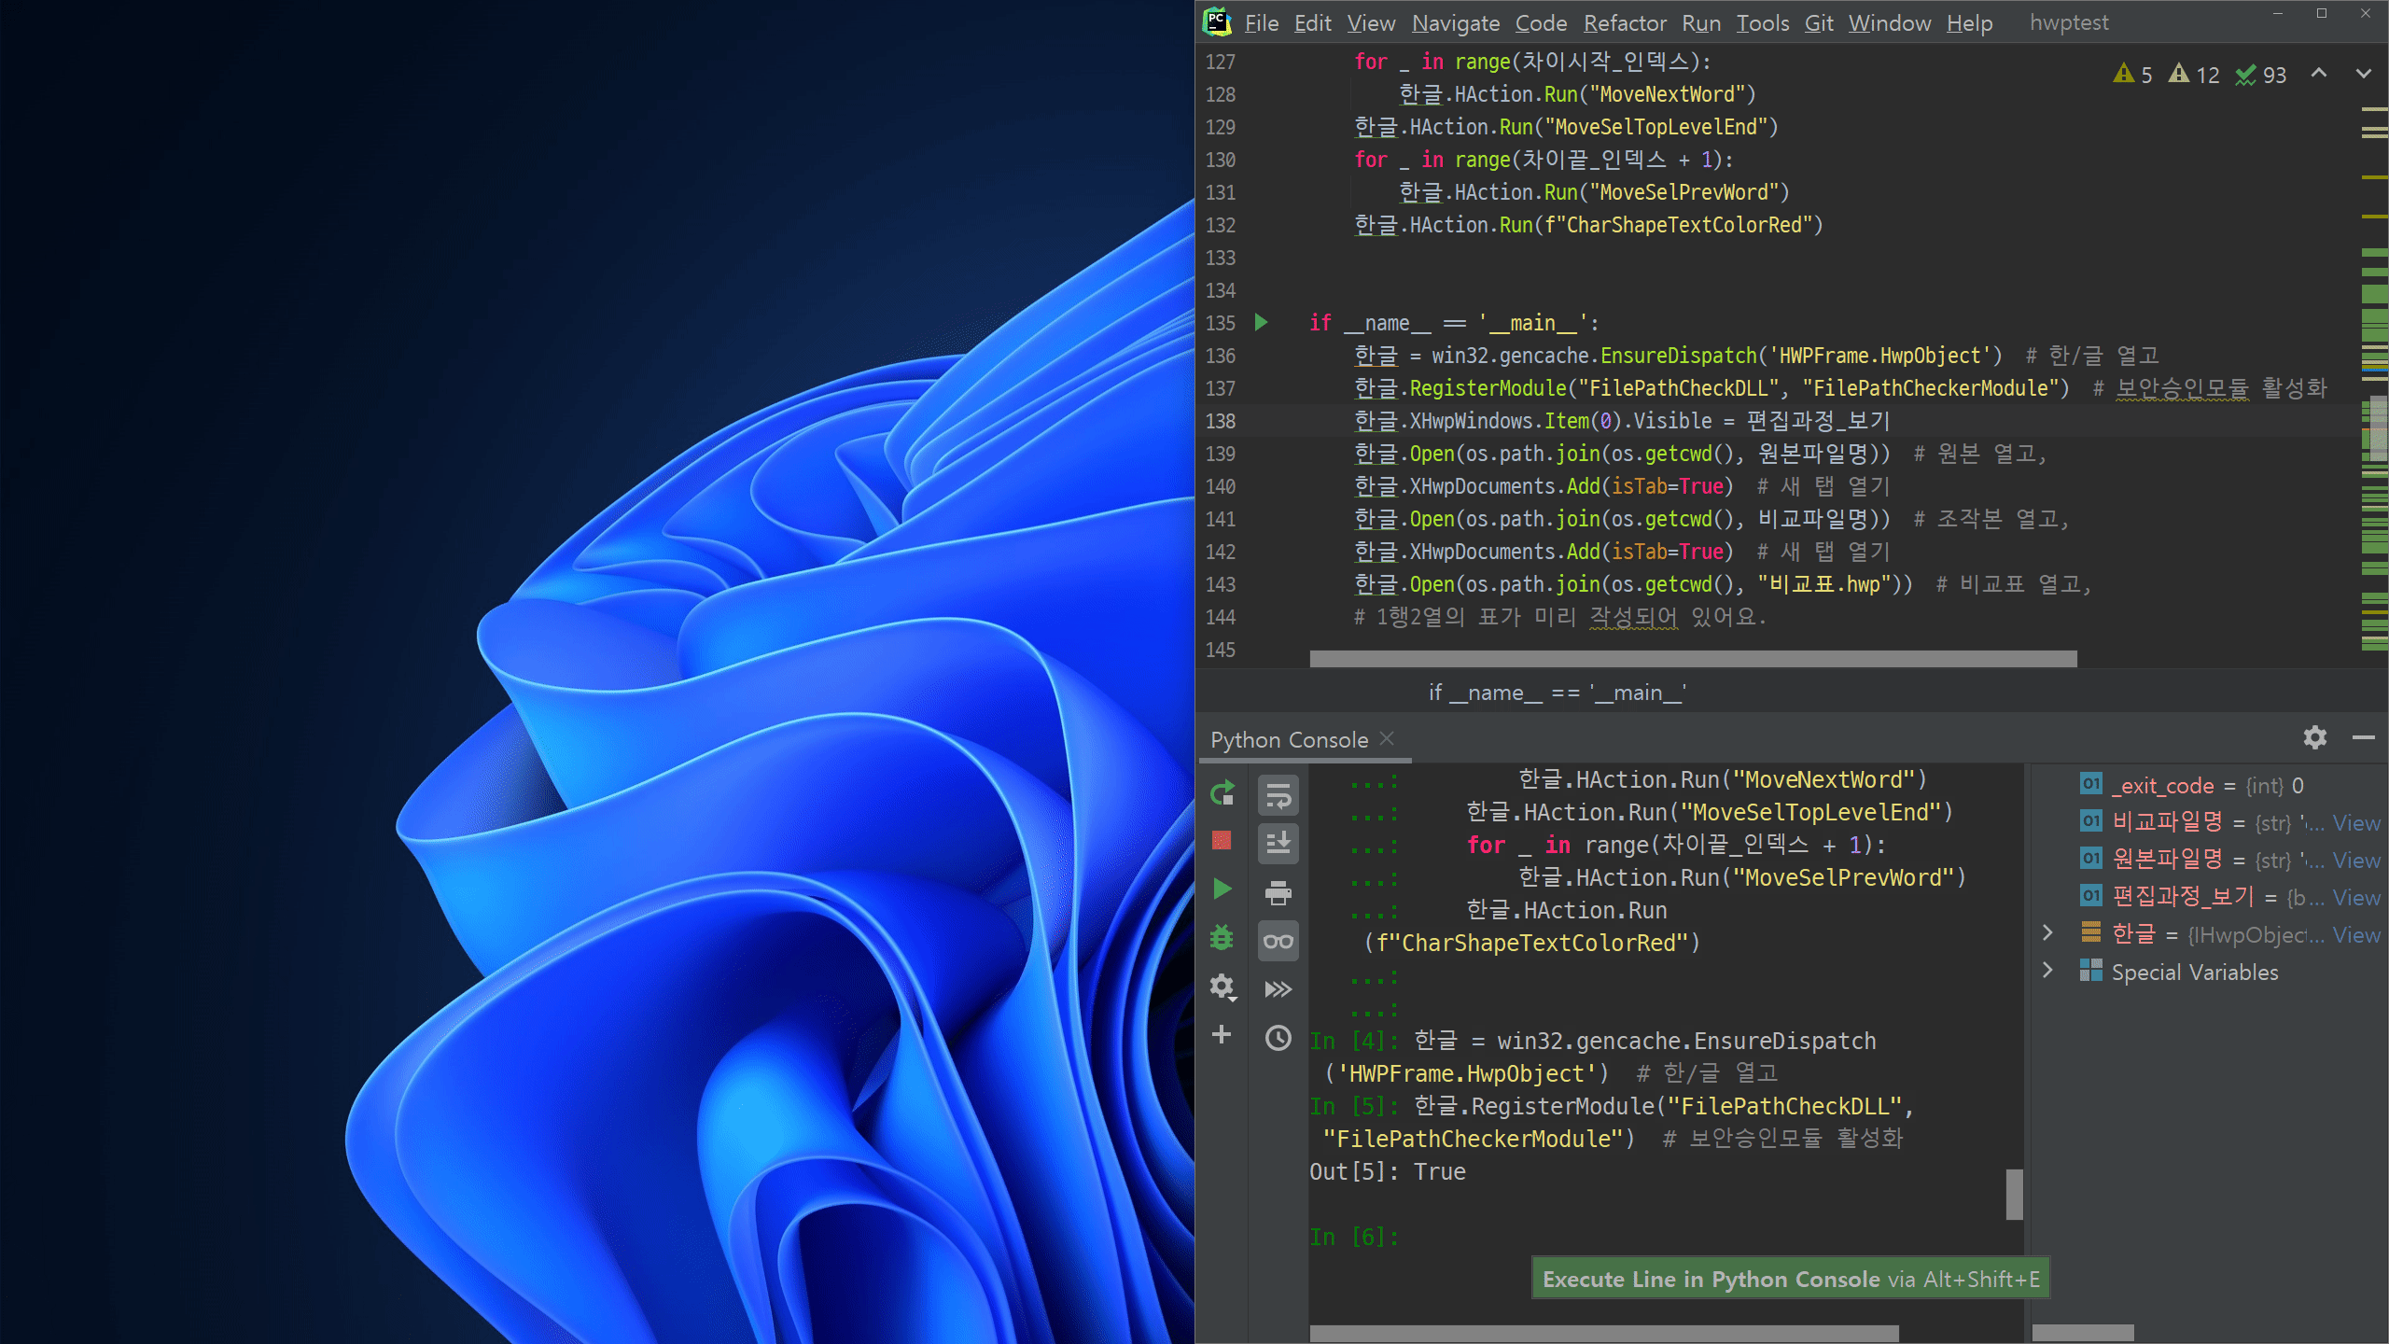Click View link for 비교파일명 variable

[x=2355, y=823]
